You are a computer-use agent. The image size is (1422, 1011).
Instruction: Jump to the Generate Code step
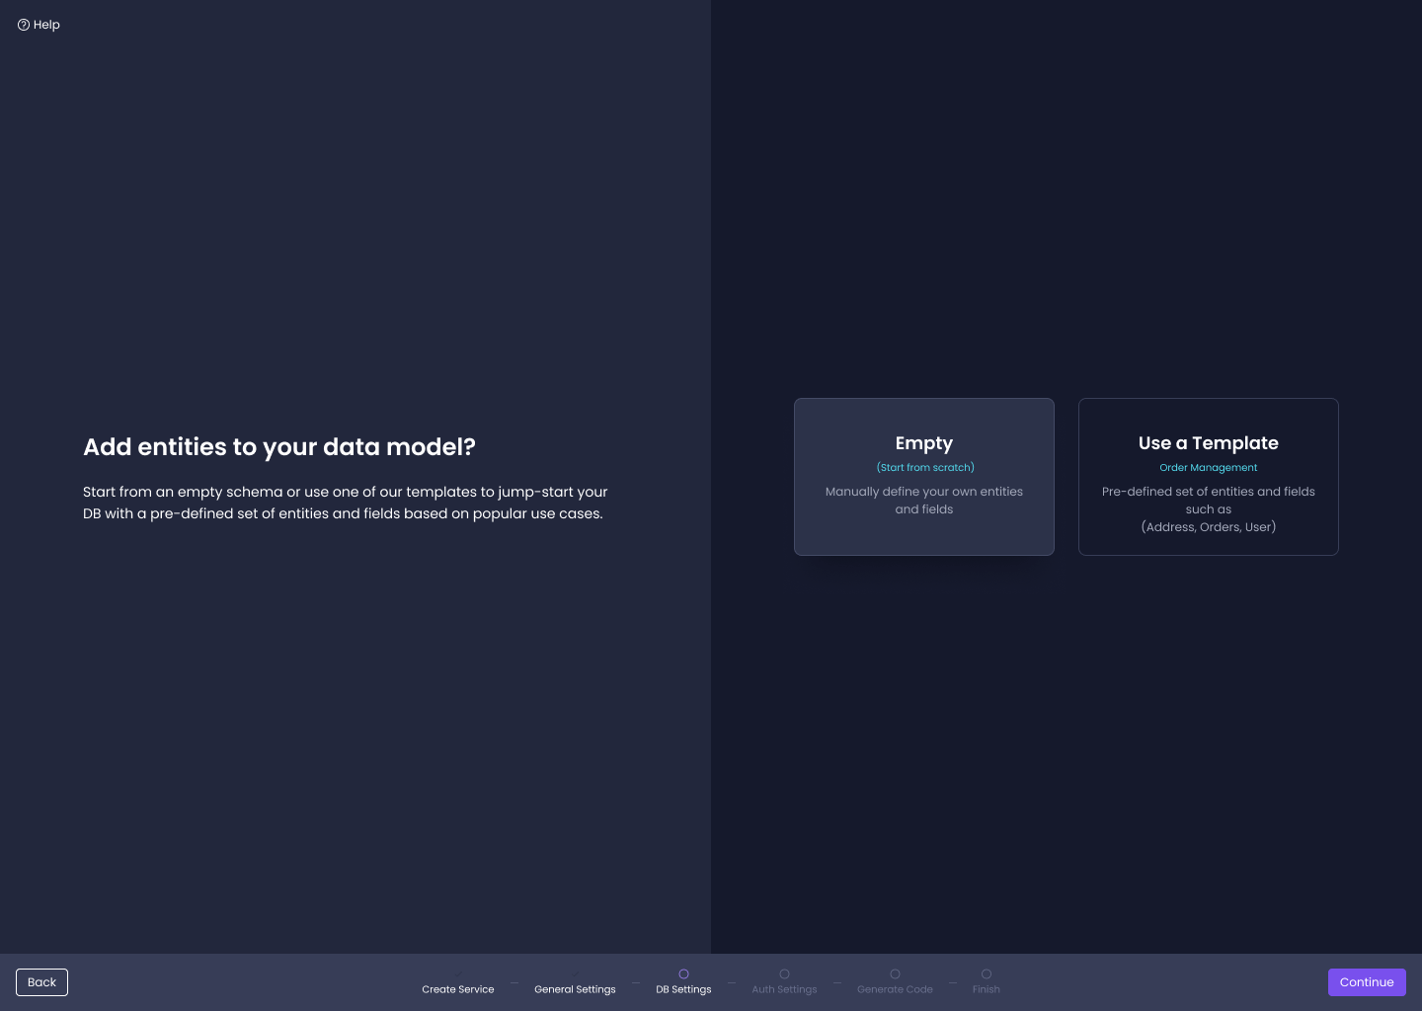[895, 989]
